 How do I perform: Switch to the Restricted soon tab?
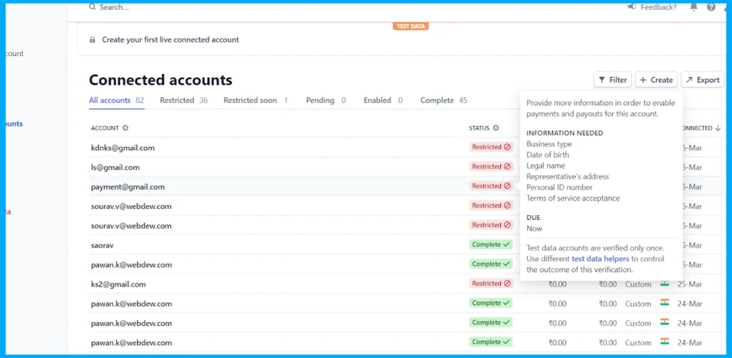click(256, 100)
